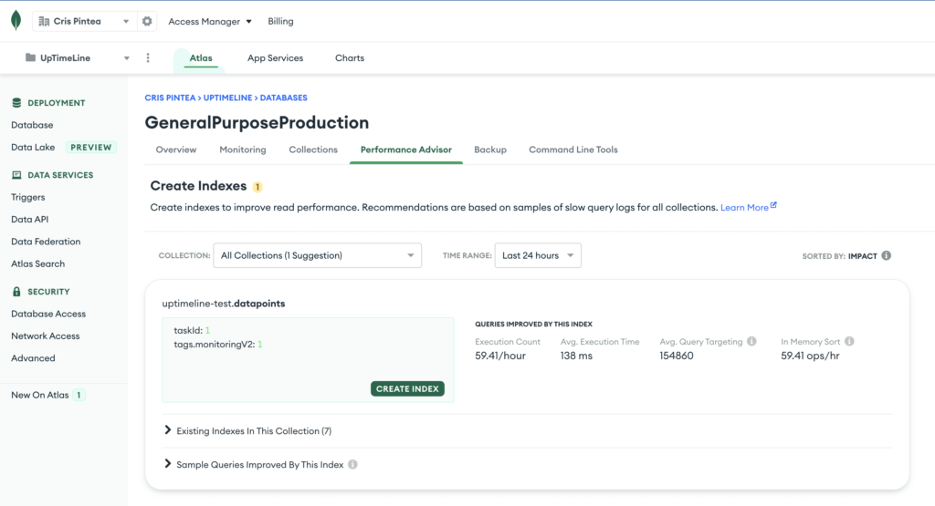Image resolution: width=935 pixels, height=506 pixels.
Task: Open New On Atlas in sidebar
Action: pos(40,395)
